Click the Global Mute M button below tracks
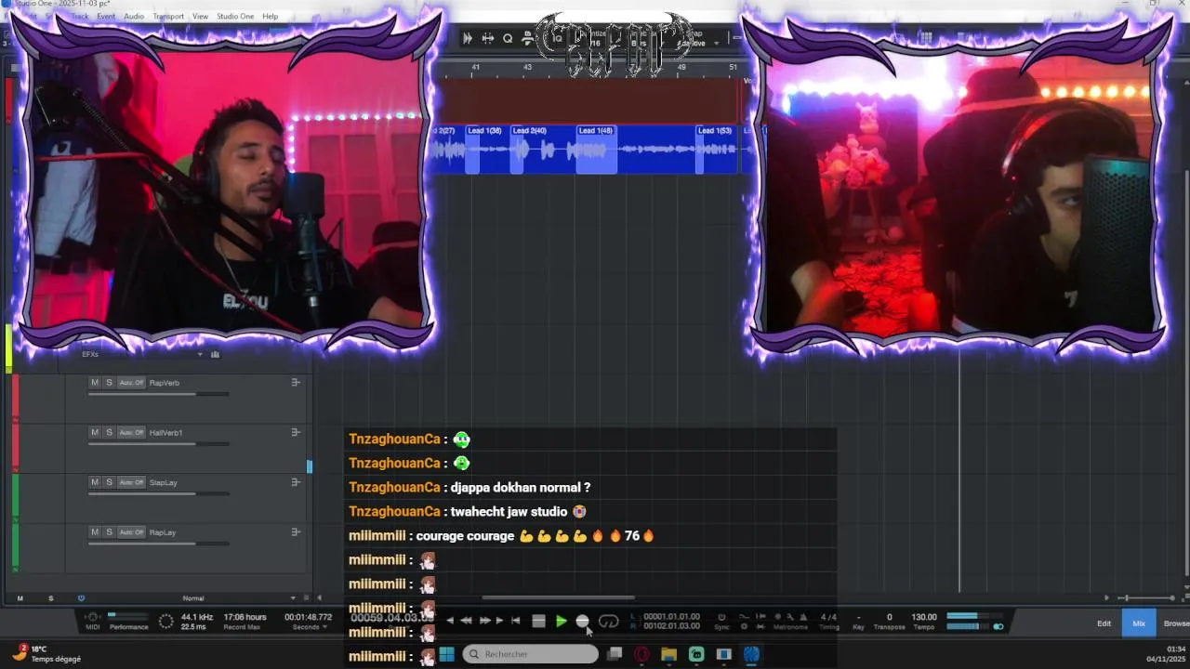Screen dimensions: 1190x669 [20, 598]
